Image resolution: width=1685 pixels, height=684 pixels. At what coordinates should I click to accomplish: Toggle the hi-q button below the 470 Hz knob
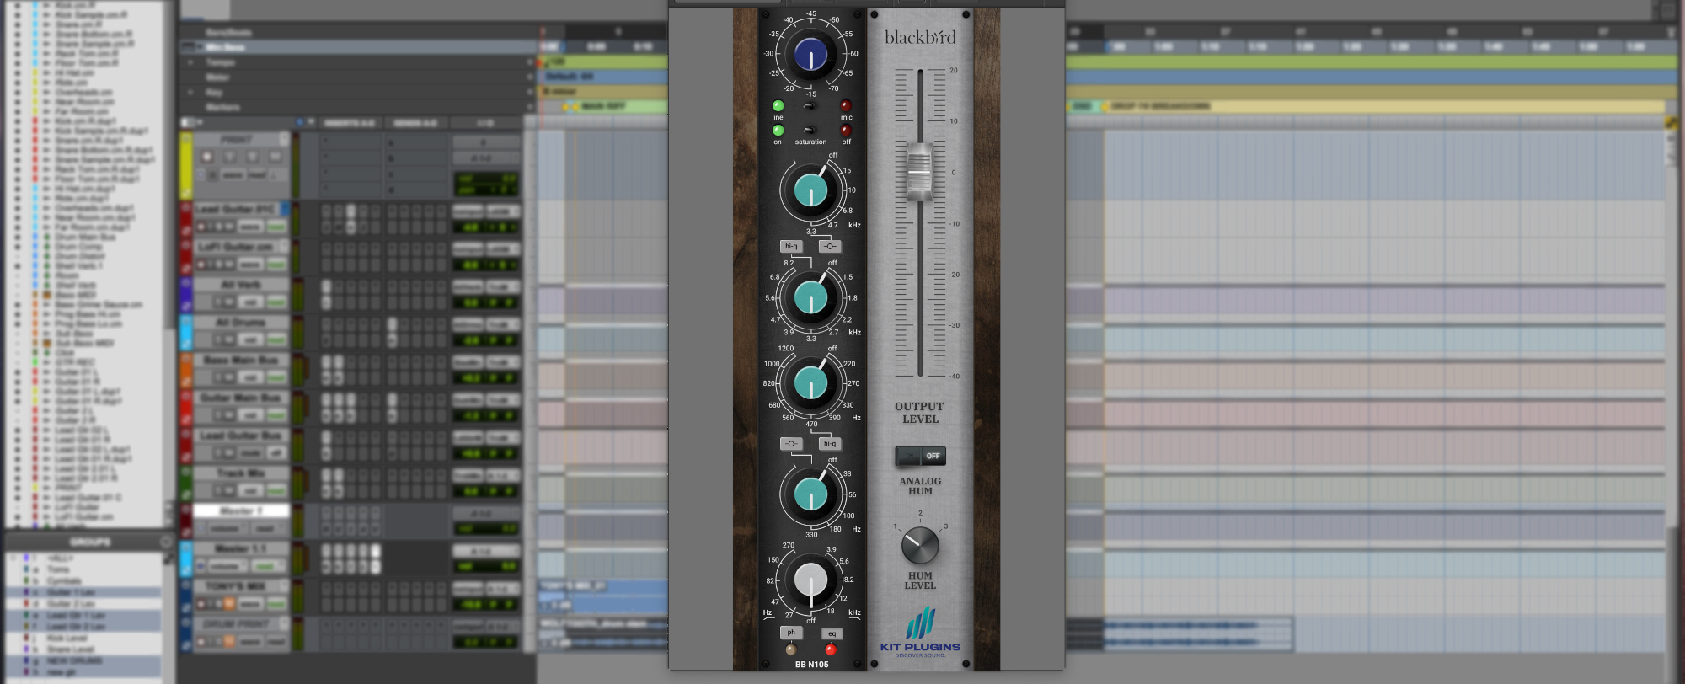click(830, 443)
